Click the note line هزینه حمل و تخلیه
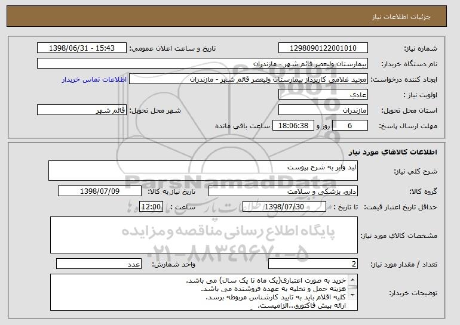Screen dimensions: 460x325 point(274,289)
